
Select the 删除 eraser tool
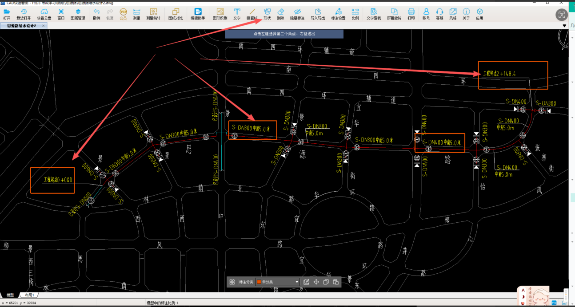click(280, 14)
